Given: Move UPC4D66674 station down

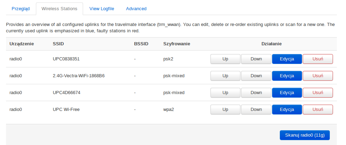Looking at the screenshot, I should [x=256, y=93].
